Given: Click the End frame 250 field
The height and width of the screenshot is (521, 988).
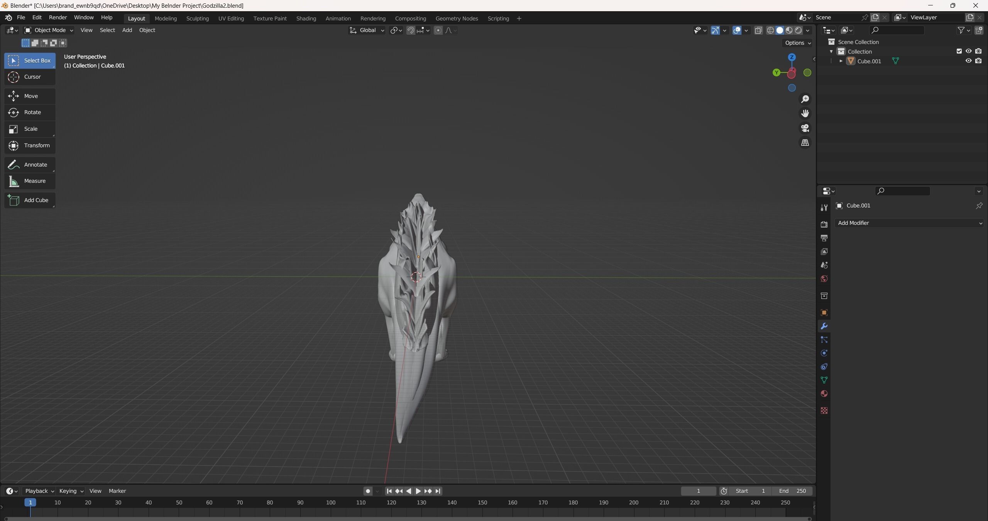Looking at the screenshot, I should point(792,491).
